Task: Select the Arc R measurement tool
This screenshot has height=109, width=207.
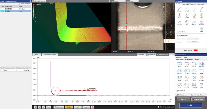Action: pos(187,78)
